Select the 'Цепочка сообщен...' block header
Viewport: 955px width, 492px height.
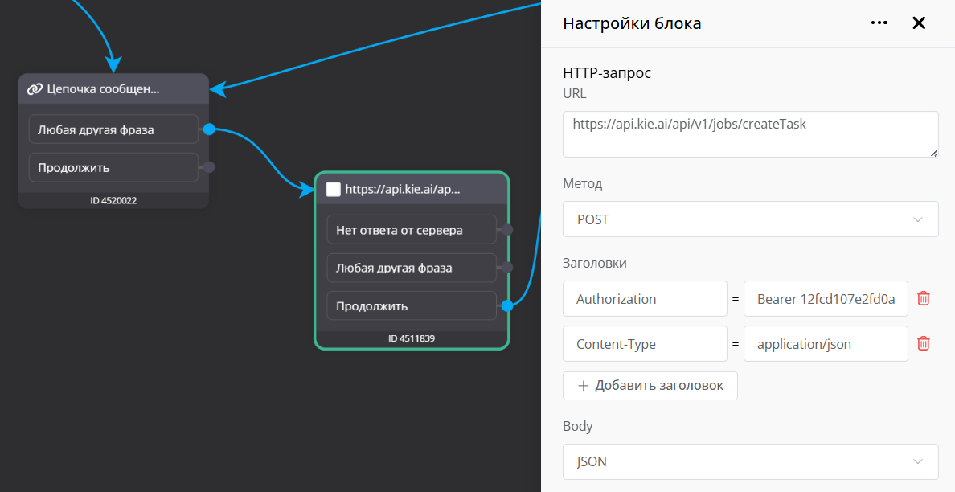[x=113, y=89]
